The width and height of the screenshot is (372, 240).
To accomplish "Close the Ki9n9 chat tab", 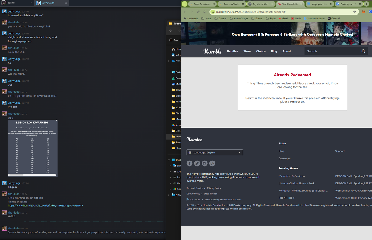I will pyautogui.click(x=32, y=3).
